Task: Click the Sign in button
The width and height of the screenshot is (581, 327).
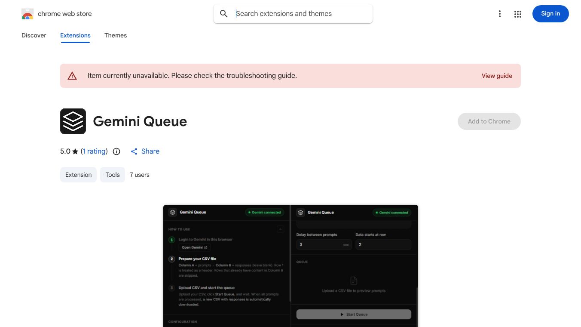Action: point(550,14)
